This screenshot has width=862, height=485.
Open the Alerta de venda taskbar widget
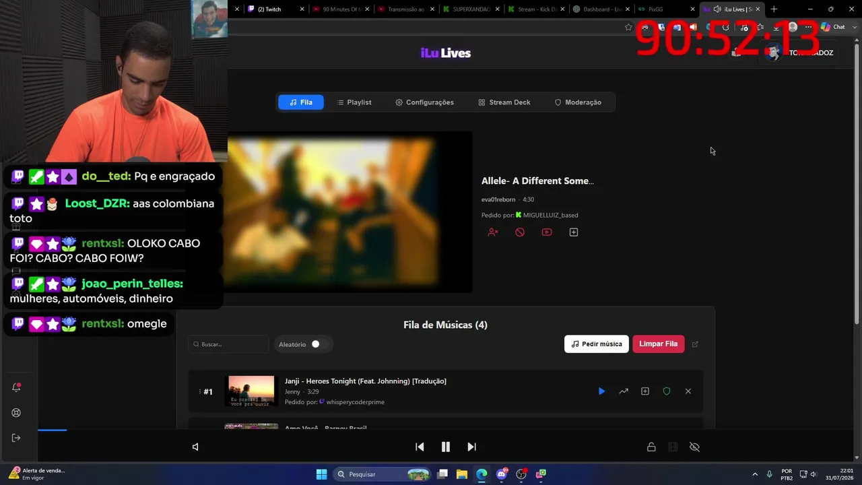coord(37,474)
